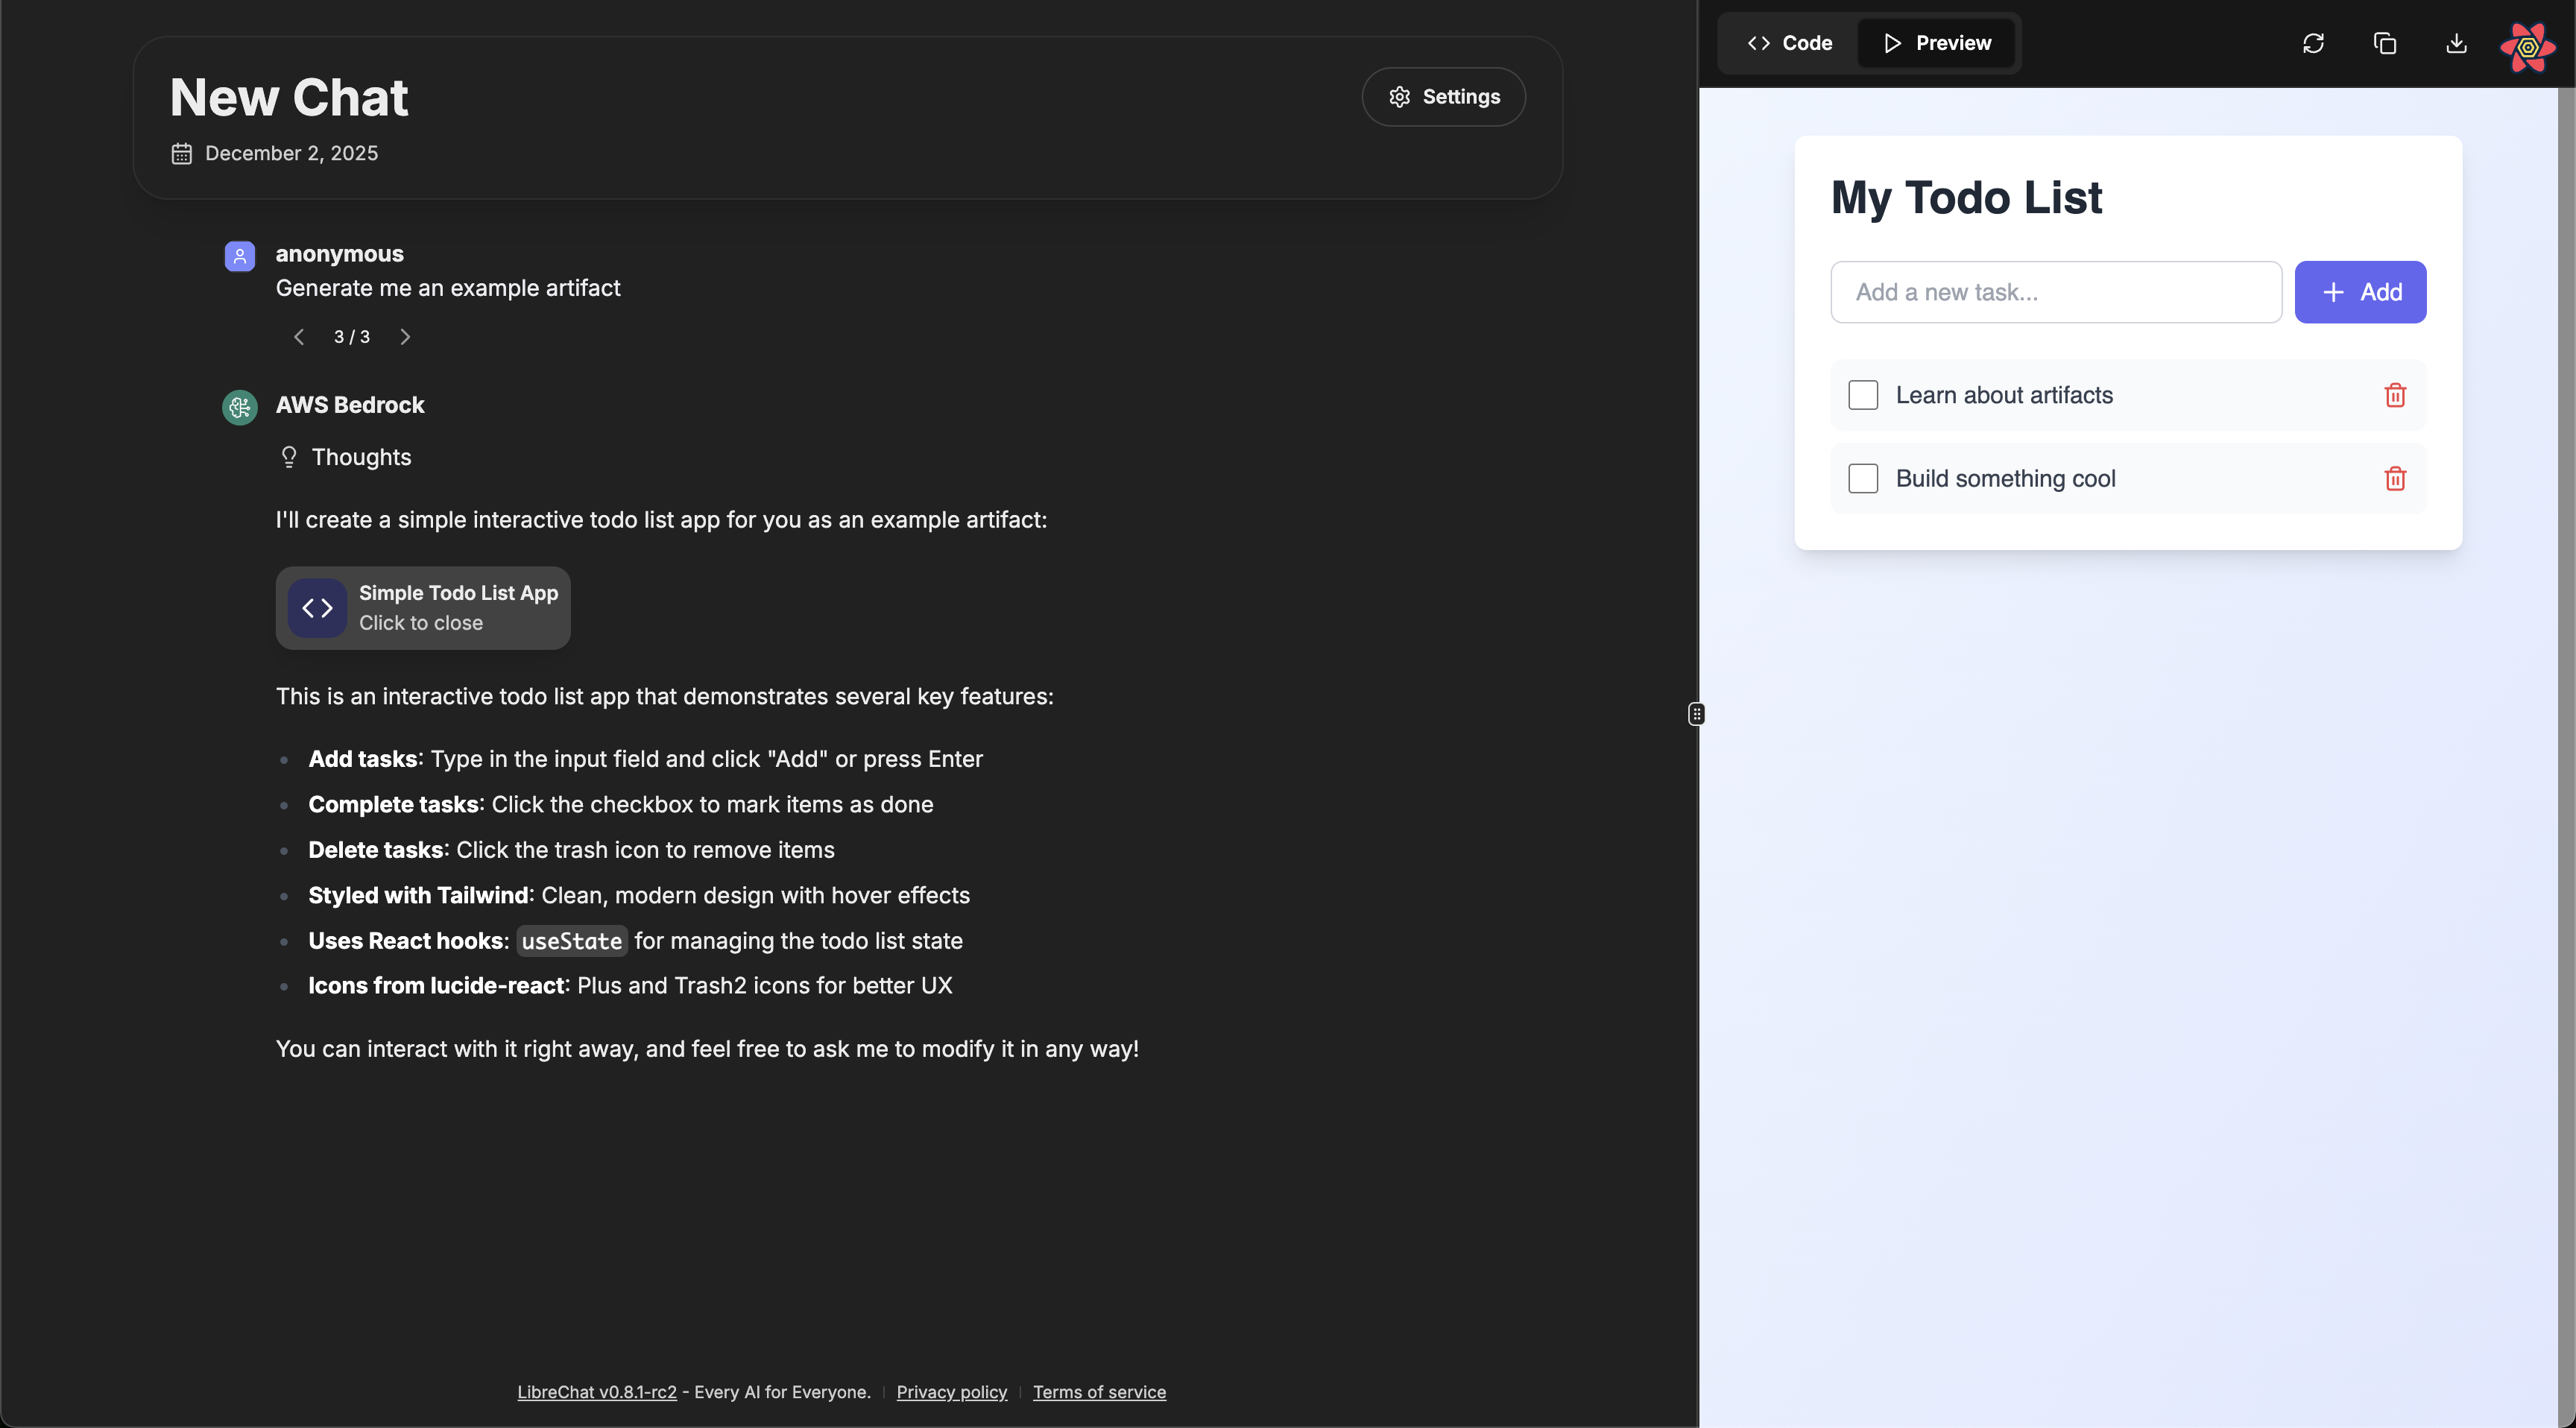Image resolution: width=2576 pixels, height=1428 pixels.
Task: Mark 'Build something cool' as complete
Action: tap(1863, 479)
